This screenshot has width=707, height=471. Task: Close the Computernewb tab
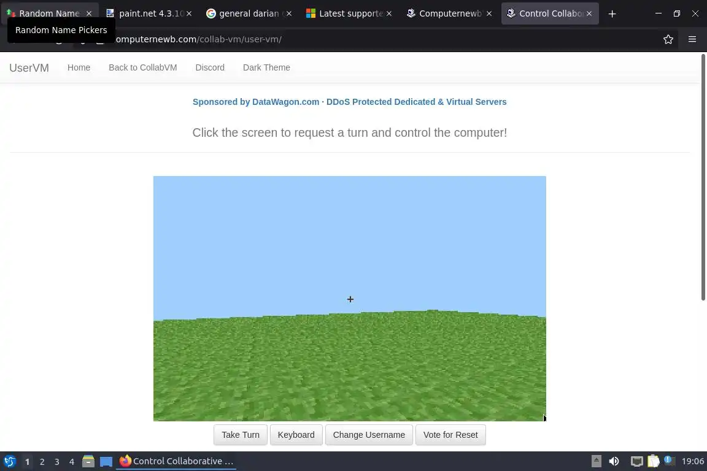(489, 13)
